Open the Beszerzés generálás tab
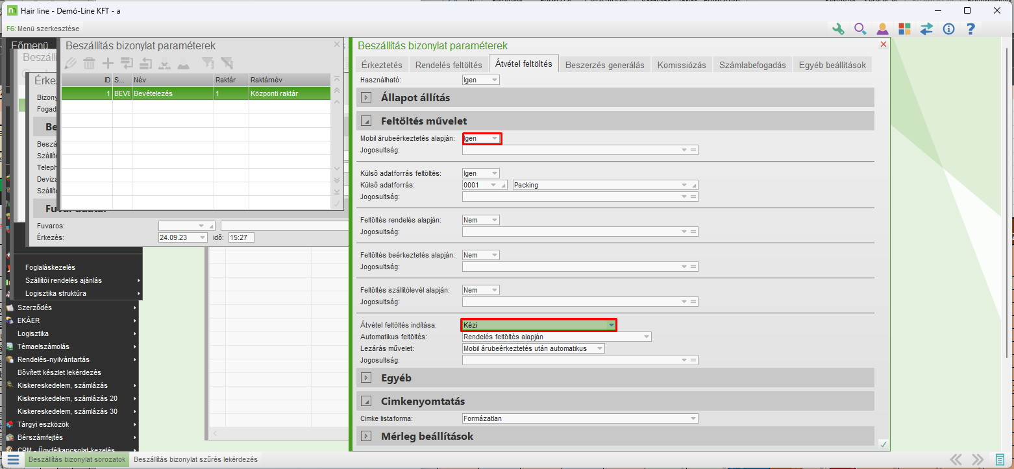 (604, 65)
